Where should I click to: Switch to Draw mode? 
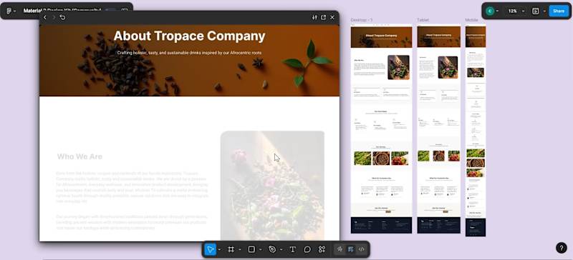click(340, 249)
